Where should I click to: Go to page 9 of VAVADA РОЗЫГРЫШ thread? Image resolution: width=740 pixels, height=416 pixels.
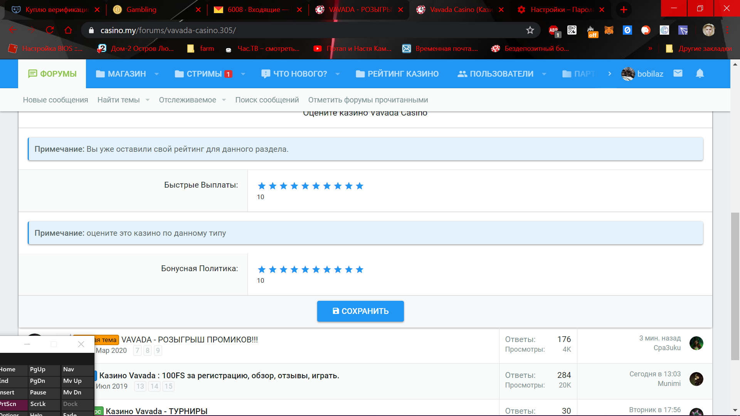pos(158,351)
